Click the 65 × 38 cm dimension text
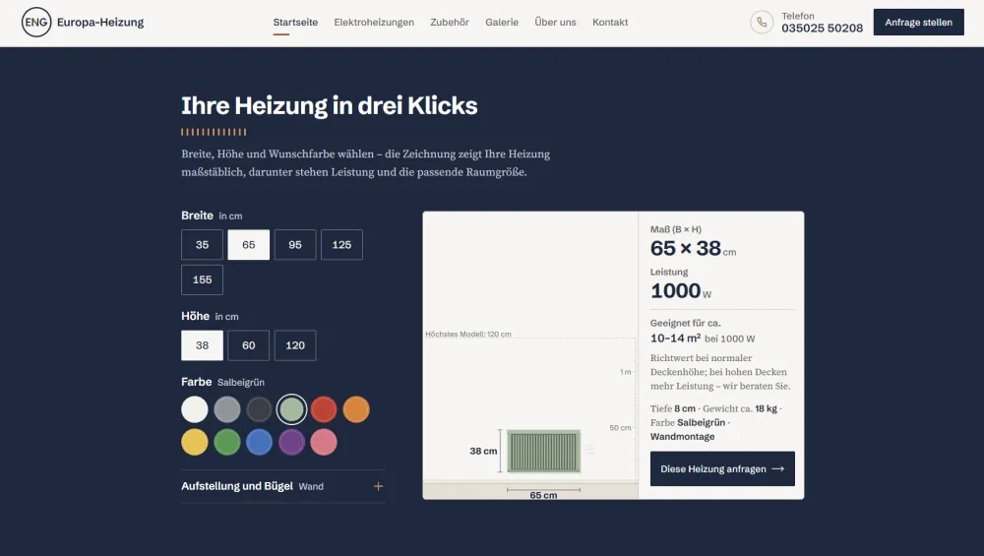Screen dimensions: 984x556 point(693,249)
